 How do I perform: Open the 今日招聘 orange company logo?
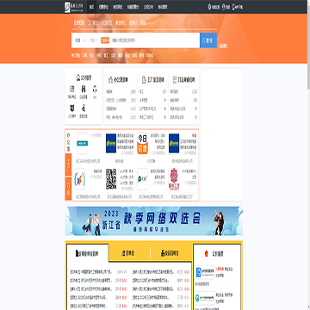point(142,143)
